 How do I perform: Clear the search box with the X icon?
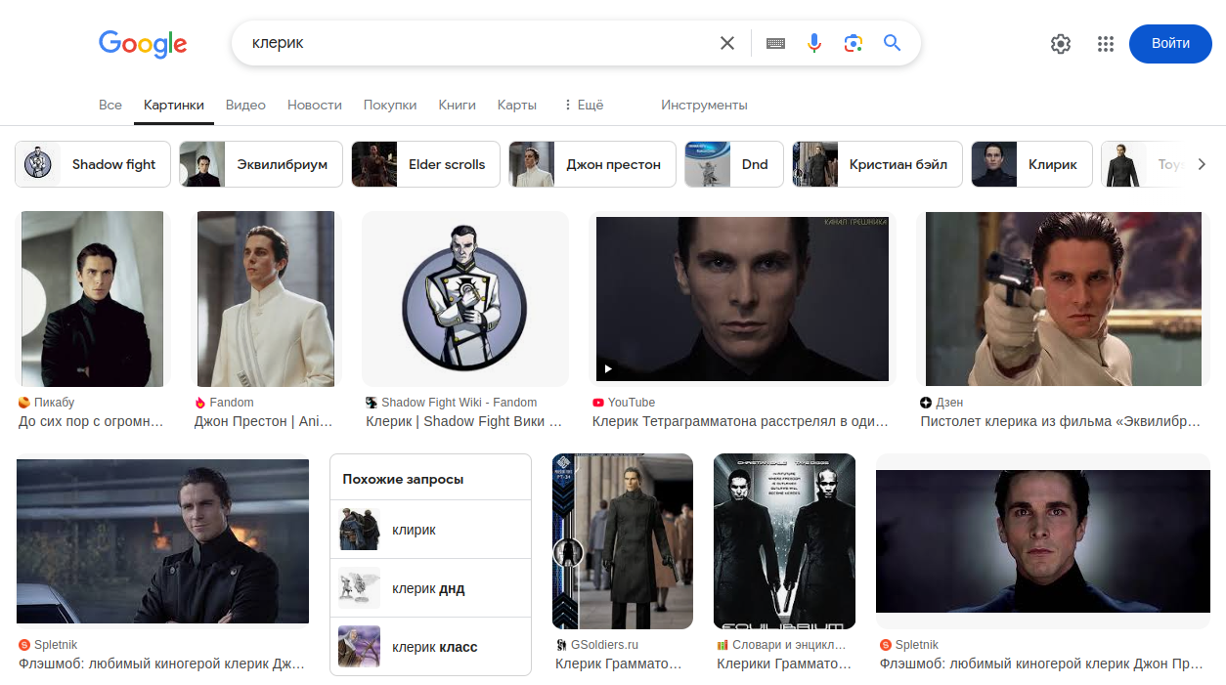pyautogui.click(x=727, y=43)
